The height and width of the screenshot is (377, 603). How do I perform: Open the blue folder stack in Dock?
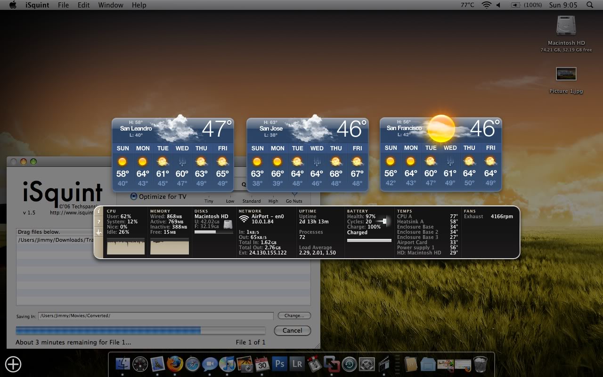(x=428, y=364)
